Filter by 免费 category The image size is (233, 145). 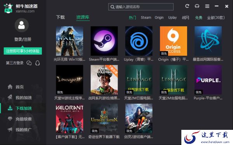(x=199, y=17)
